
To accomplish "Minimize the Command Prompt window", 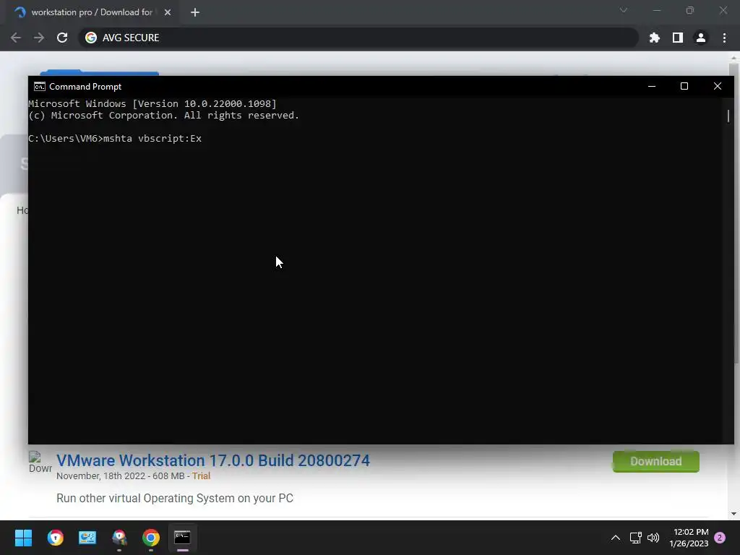I will click(x=652, y=87).
